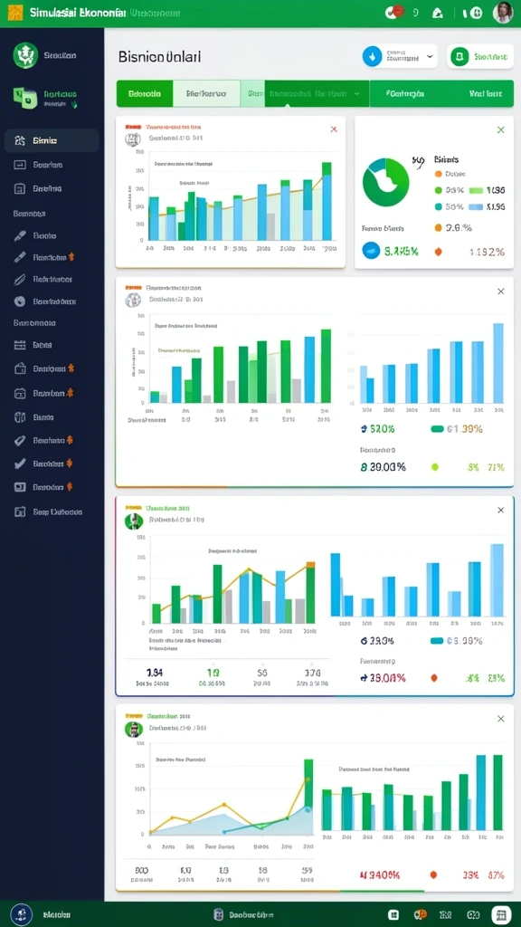
Task: Expand the chevron in the dark green tab
Action: tap(356, 93)
